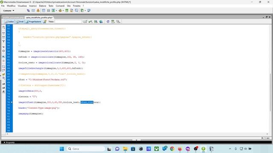
Task: Expand the Proprietà panel
Action: point(4,142)
